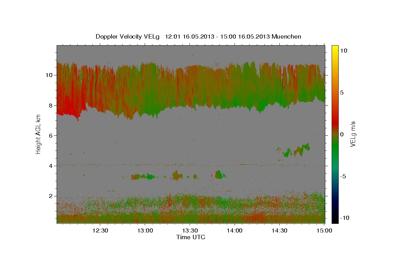Click the colorbar label '-5'
402x268 pixels.
343,176
